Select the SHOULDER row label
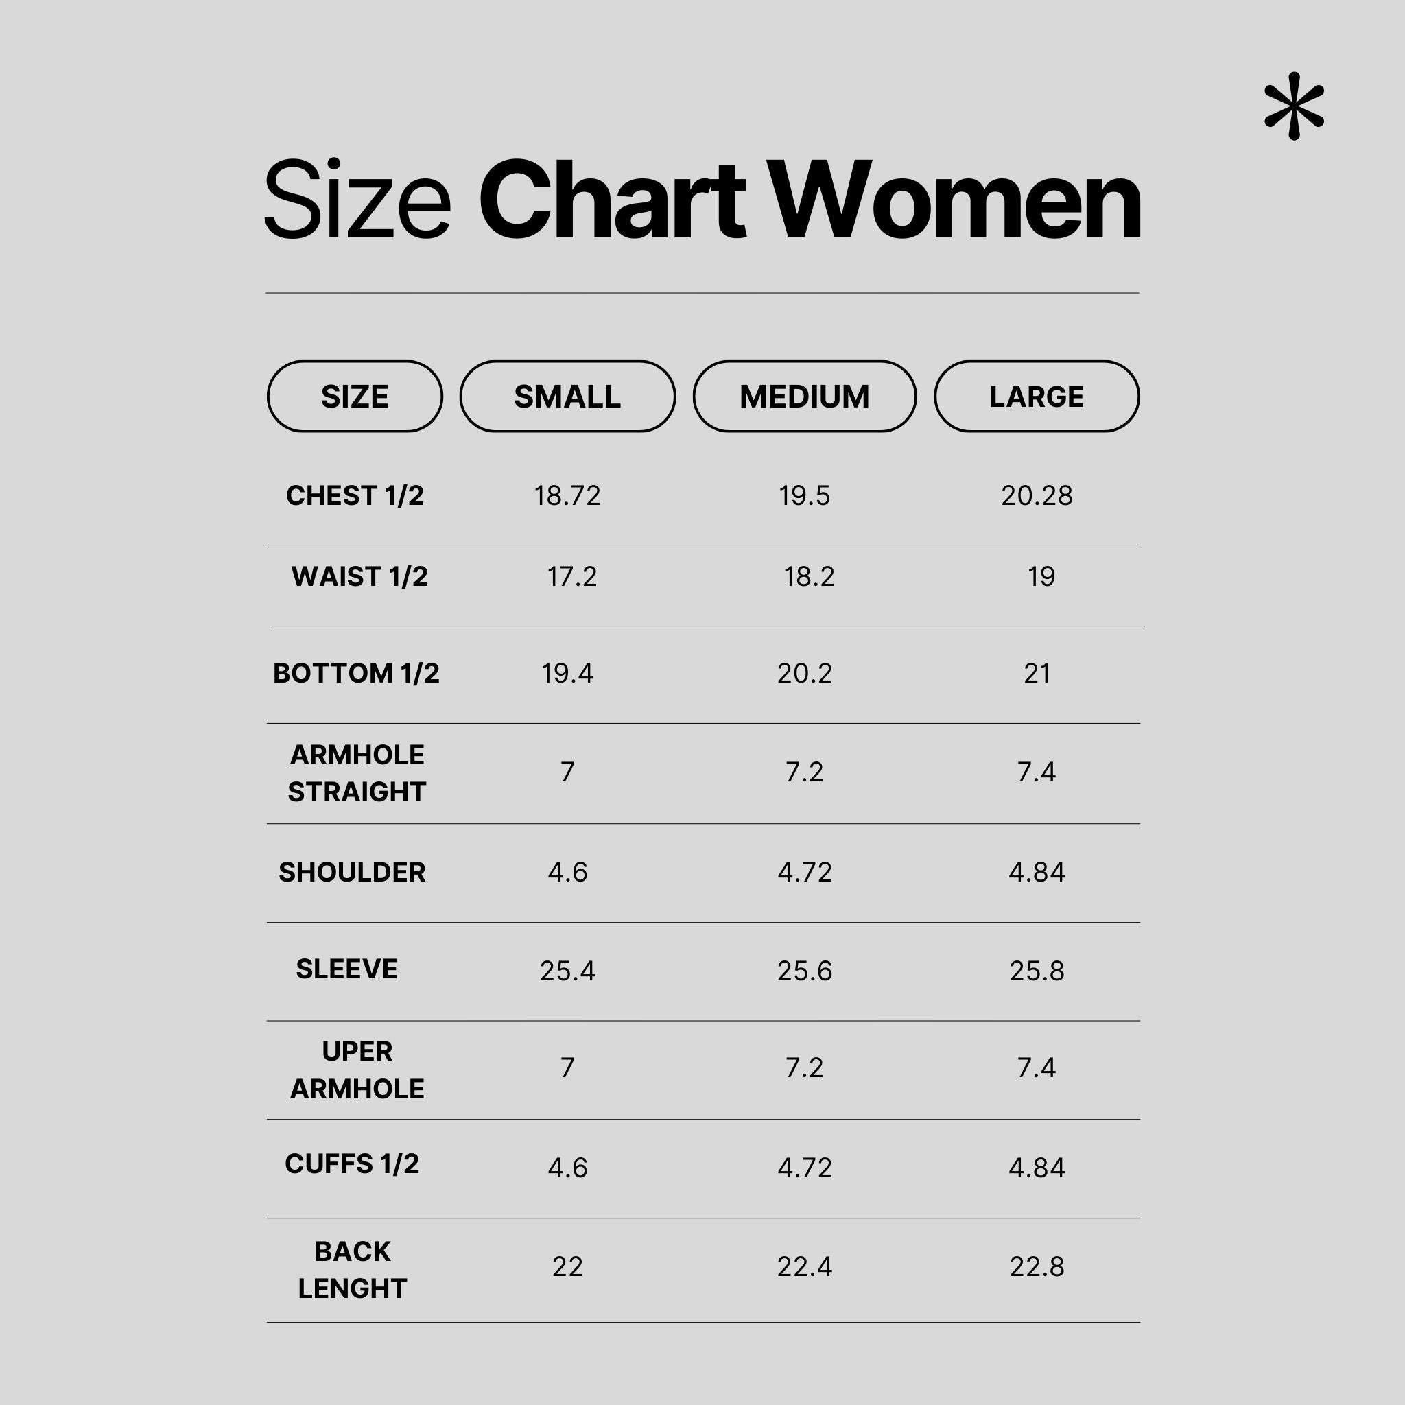Screen dimensions: 1405x1405 click(352, 872)
